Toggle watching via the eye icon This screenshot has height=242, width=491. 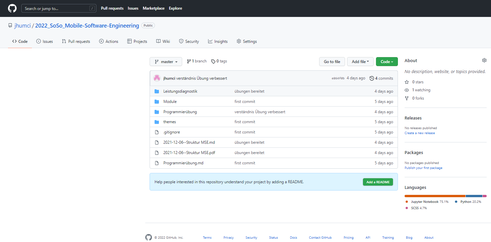407,90
